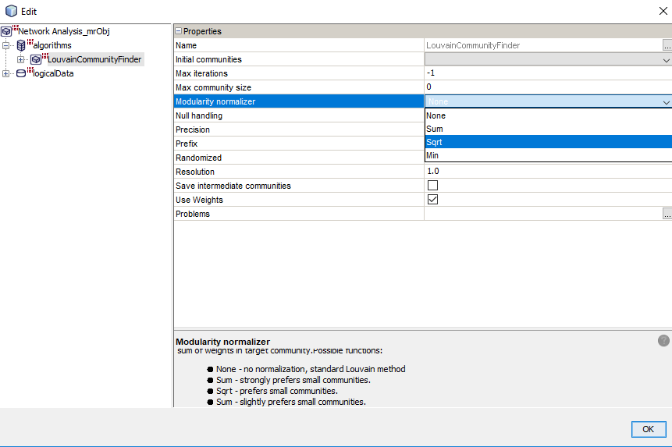
Task: Collapse the algorithms tree node
Action: [x=7, y=45]
